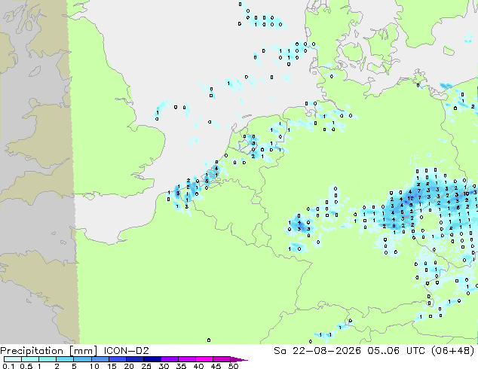This screenshot has height=369, width=478.
Task: Click the legend label '40'
Action: (x=198, y=366)
